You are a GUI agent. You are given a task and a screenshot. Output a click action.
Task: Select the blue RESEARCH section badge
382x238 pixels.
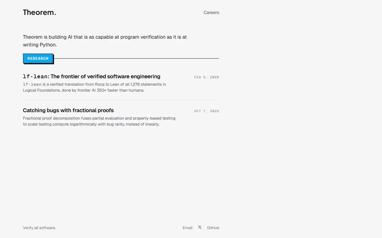38,58
